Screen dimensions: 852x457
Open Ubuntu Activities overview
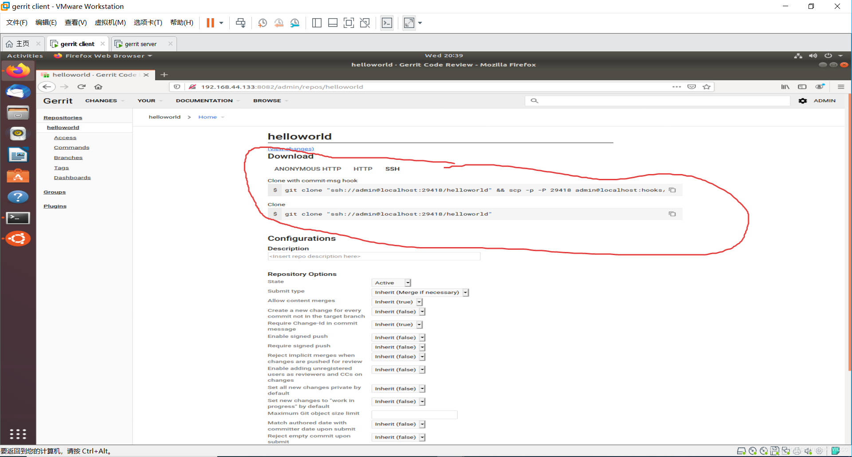click(25, 56)
